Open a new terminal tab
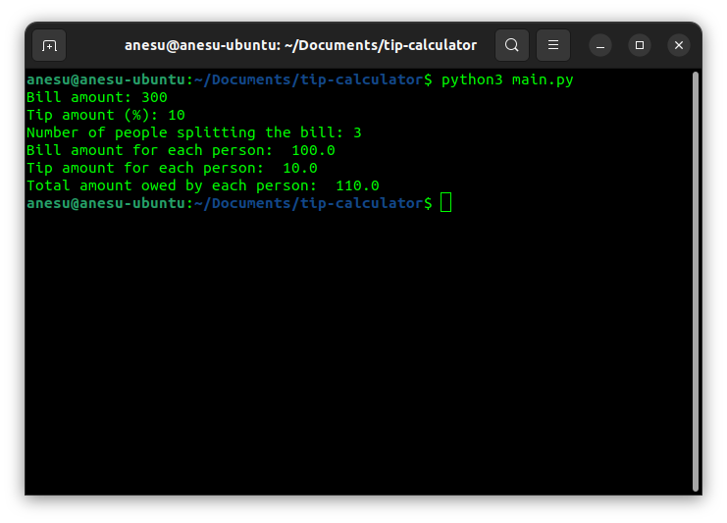 49,45
